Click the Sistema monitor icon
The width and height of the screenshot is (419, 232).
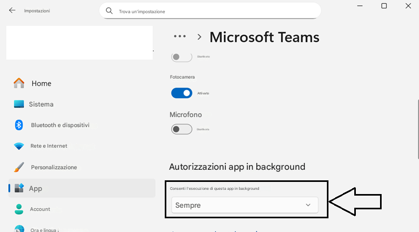click(19, 104)
